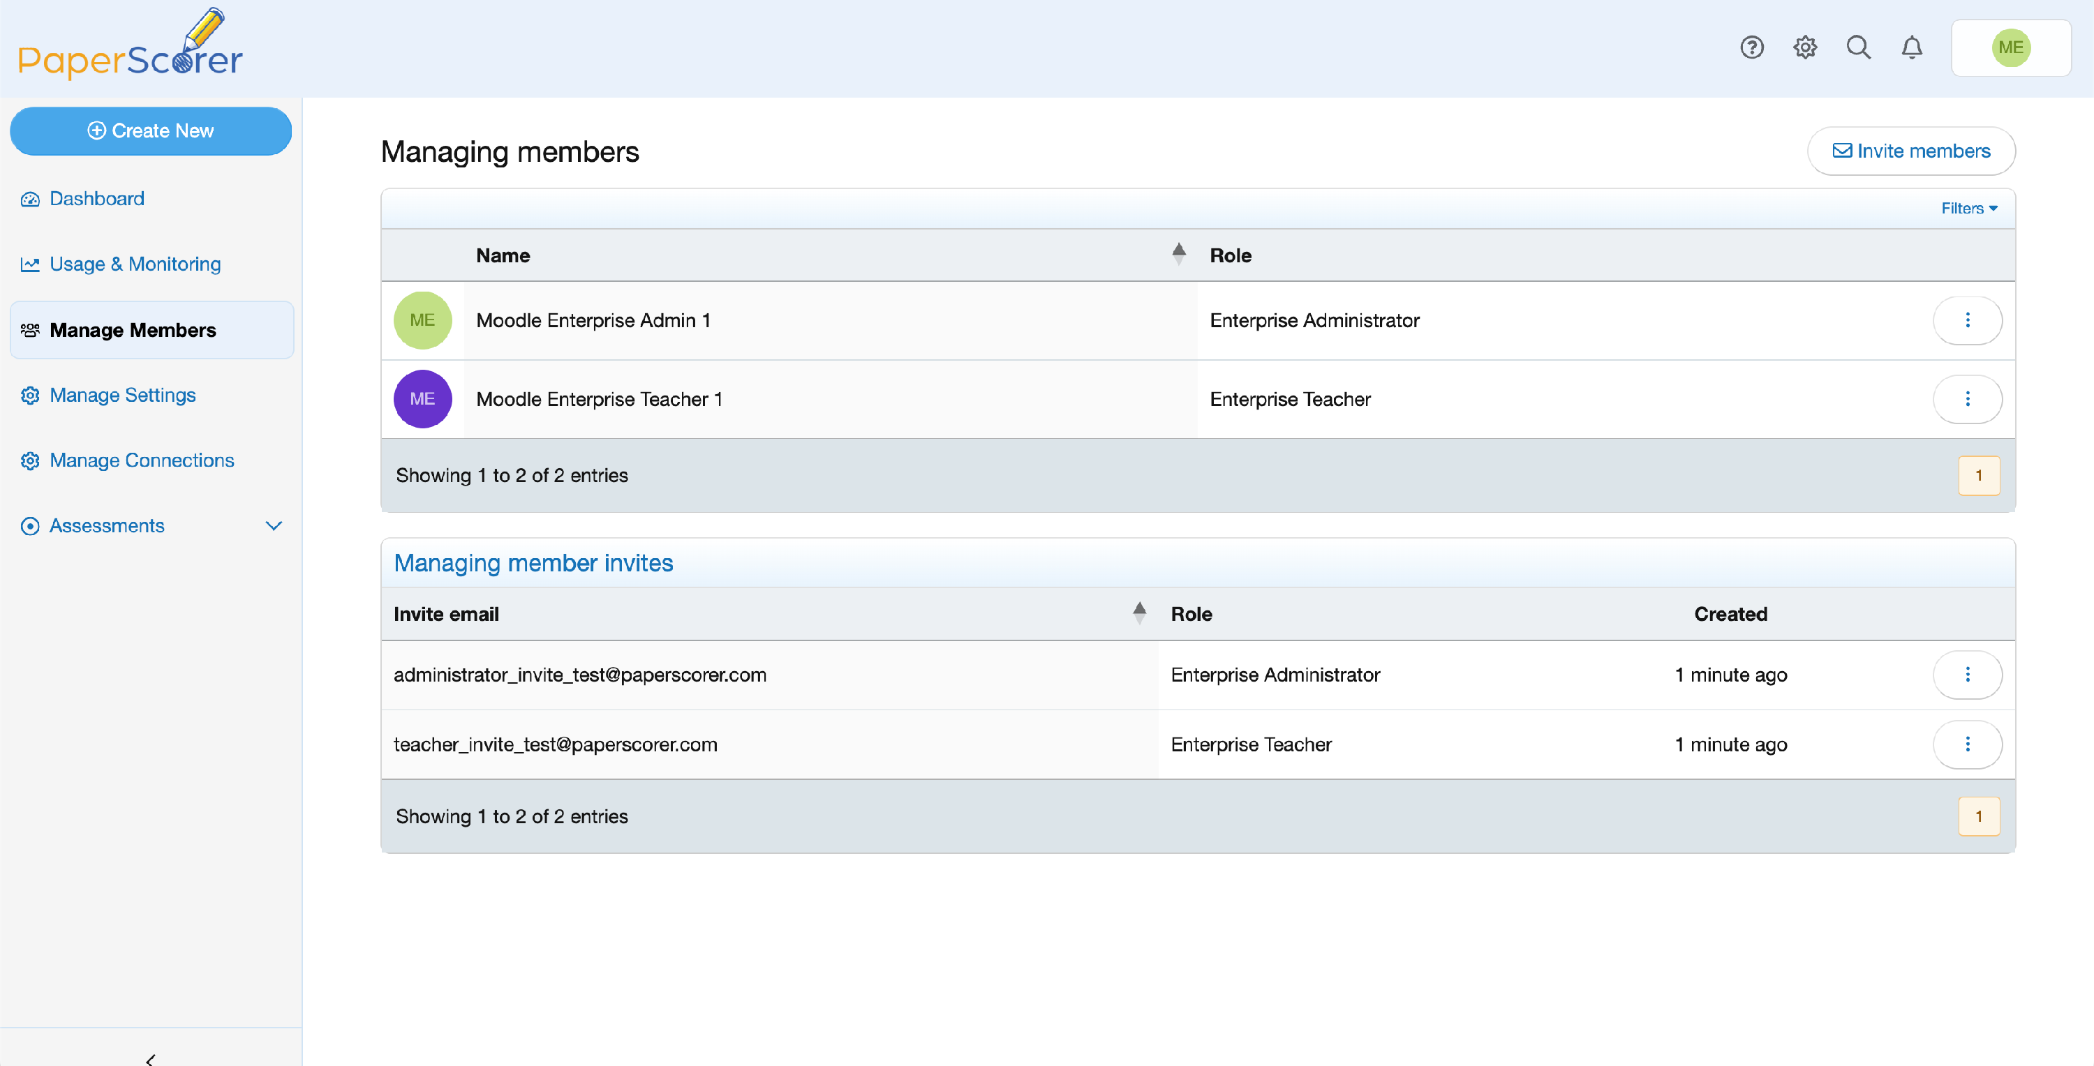This screenshot has width=2094, height=1066.
Task: Open actions menu for administrator_invite_test invite
Action: (1967, 675)
